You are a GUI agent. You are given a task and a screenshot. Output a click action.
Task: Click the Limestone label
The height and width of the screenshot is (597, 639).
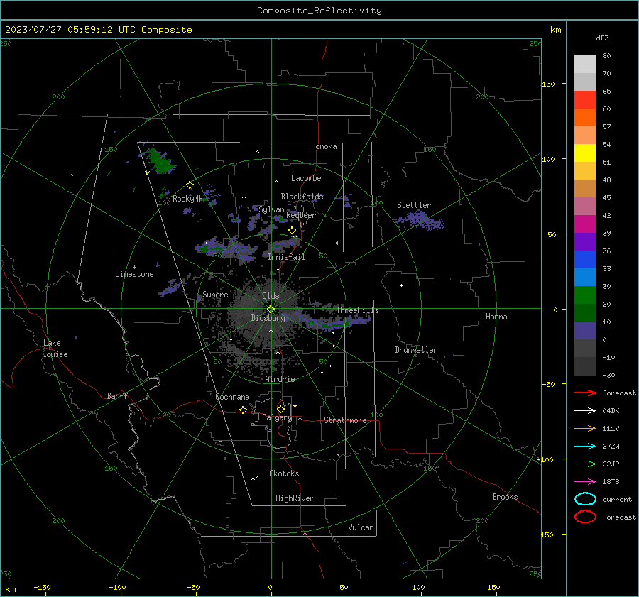click(x=134, y=274)
